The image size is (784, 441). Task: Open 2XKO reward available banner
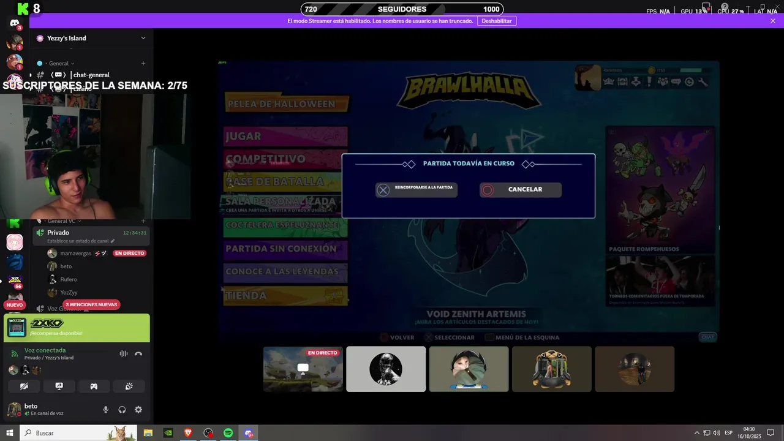pyautogui.click(x=77, y=328)
